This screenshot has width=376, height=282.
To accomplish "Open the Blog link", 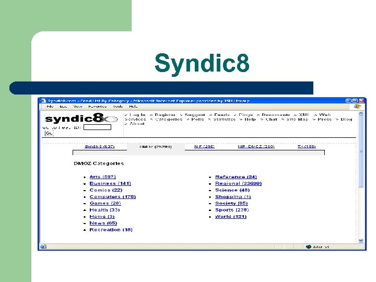I will point(346,119).
